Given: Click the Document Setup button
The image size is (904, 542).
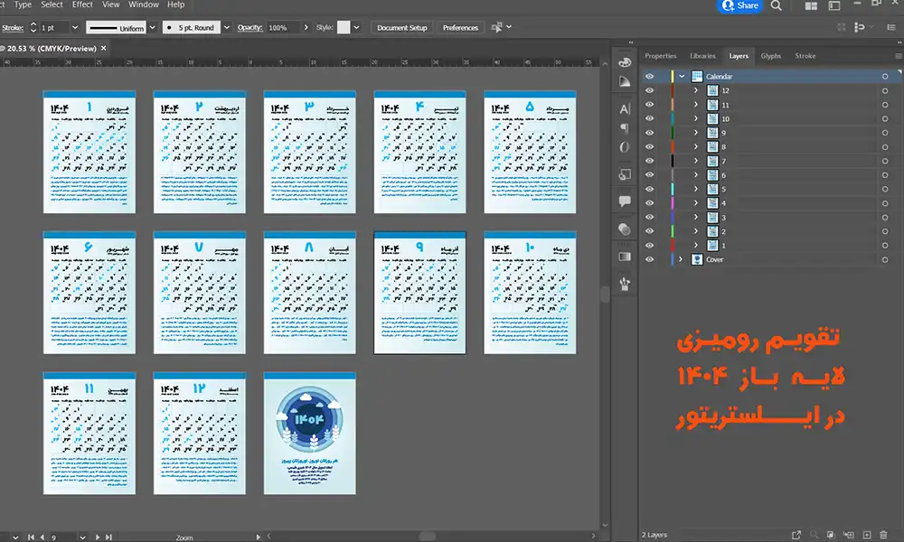Looking at the screenshot, I should (402, 27).
